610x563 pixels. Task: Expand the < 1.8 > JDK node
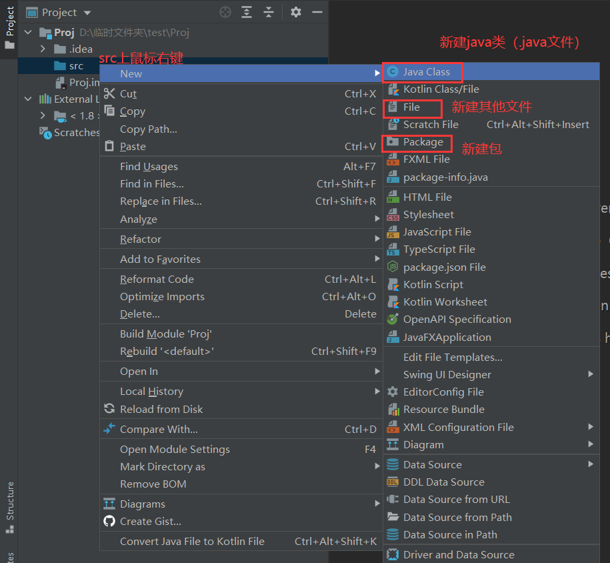pos(43,115)
